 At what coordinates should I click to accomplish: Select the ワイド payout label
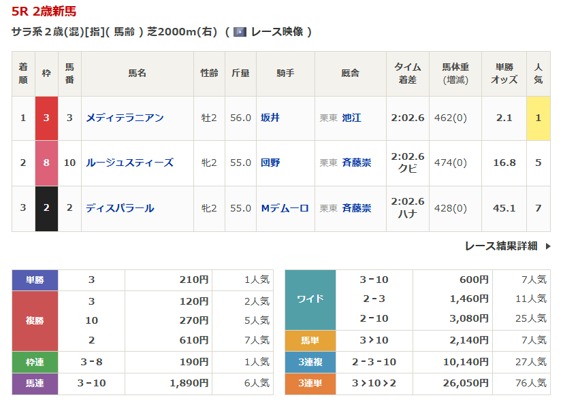pos(310,299)
